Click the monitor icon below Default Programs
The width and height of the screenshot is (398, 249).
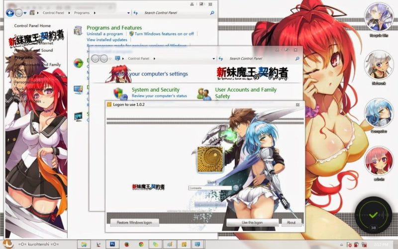tap(78, 90)
